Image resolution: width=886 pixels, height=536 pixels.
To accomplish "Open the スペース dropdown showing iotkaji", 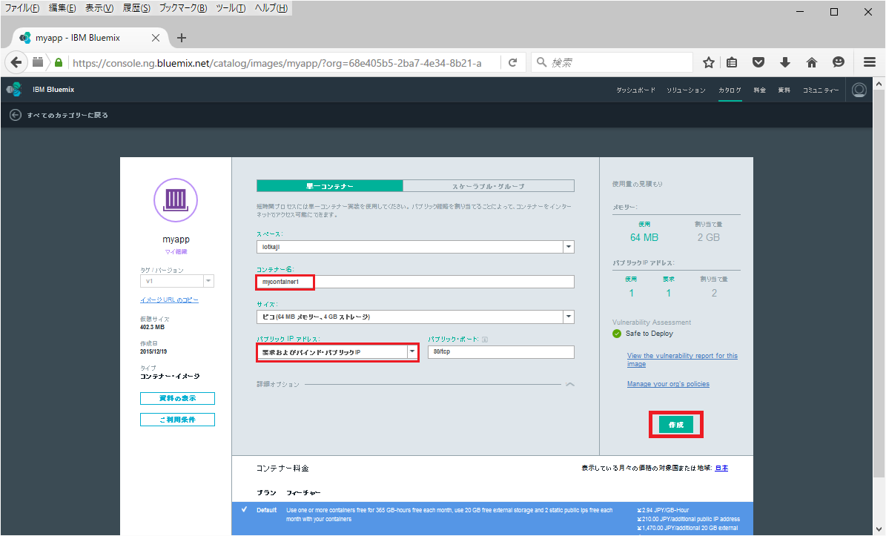I will [x=415, y=247].
